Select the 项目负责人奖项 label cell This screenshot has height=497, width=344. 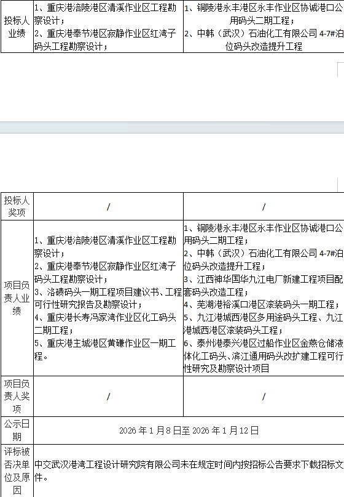[x=17, y=396]
